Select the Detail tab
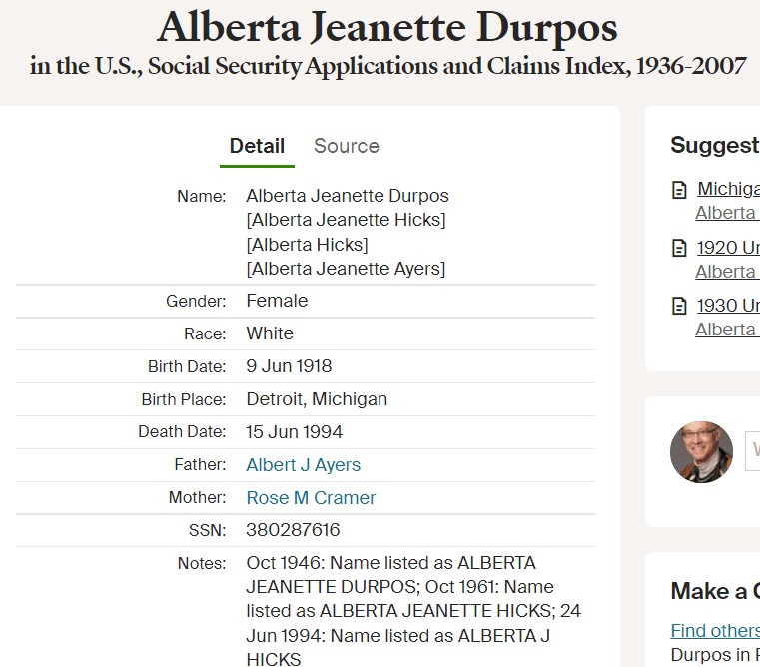Image resolution: width=760 pixels, height=667 pixels. [257, 146]
